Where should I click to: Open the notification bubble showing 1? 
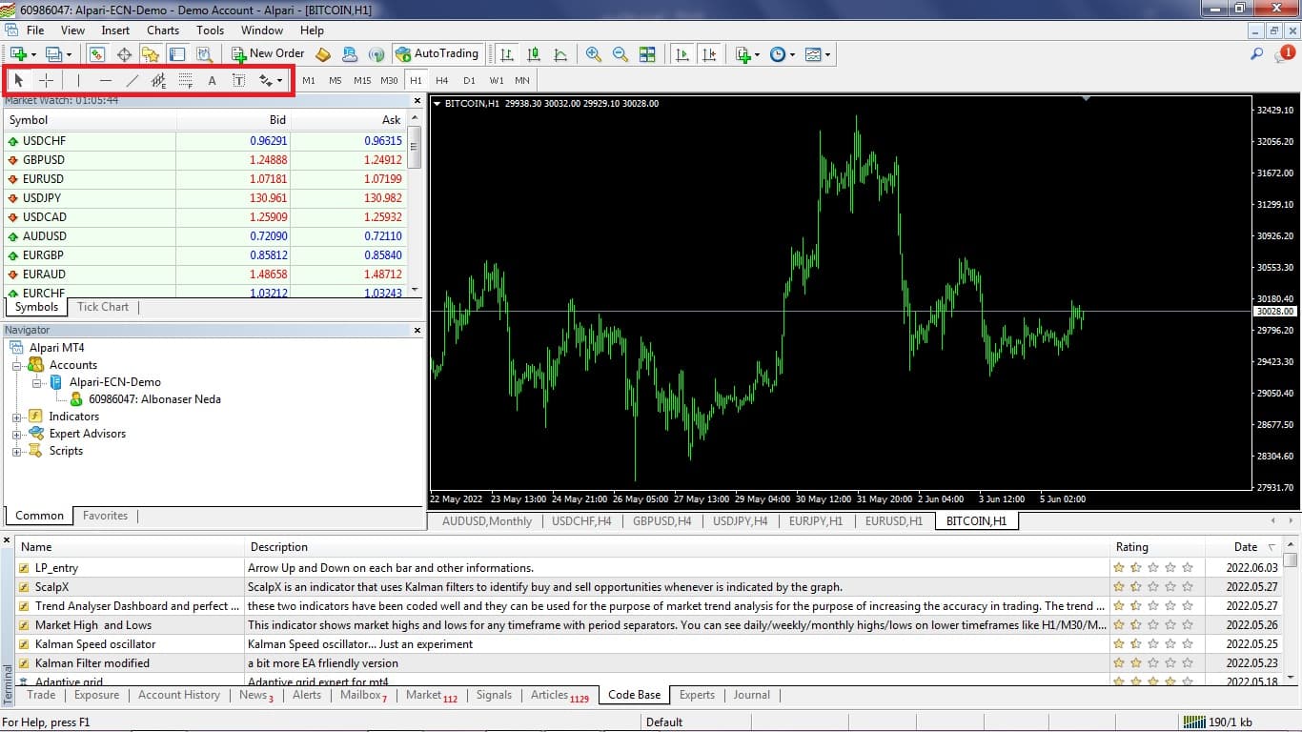click(1284, 54)
